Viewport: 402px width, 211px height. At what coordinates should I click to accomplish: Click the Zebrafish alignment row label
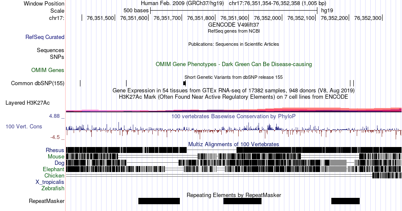53,188
